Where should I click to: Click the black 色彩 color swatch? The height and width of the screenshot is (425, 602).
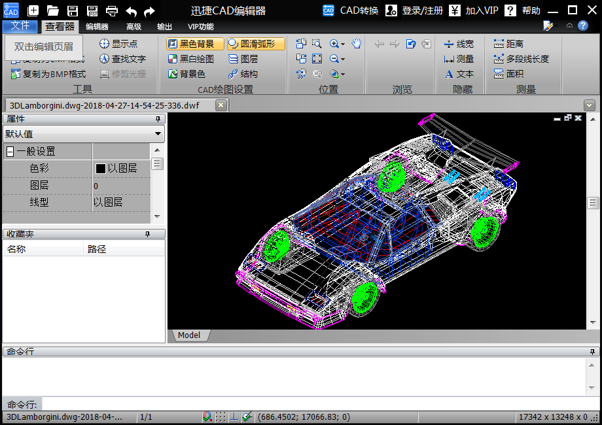pyautogui.click(x=101, y=169)
